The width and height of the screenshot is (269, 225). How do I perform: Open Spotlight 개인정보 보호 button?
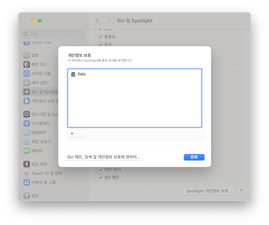pos(209,191)
